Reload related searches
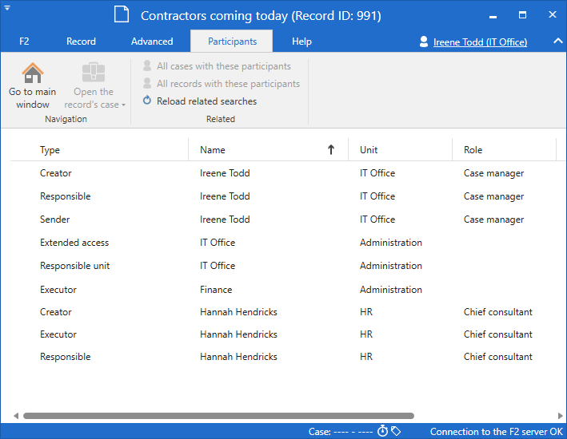The image size is (567, 439). coord(200,101)
